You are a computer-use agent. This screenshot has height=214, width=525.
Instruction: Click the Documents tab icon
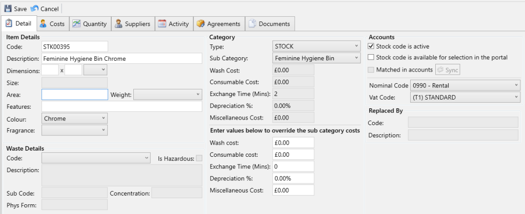pyautogui.click(x=252, y=23)
